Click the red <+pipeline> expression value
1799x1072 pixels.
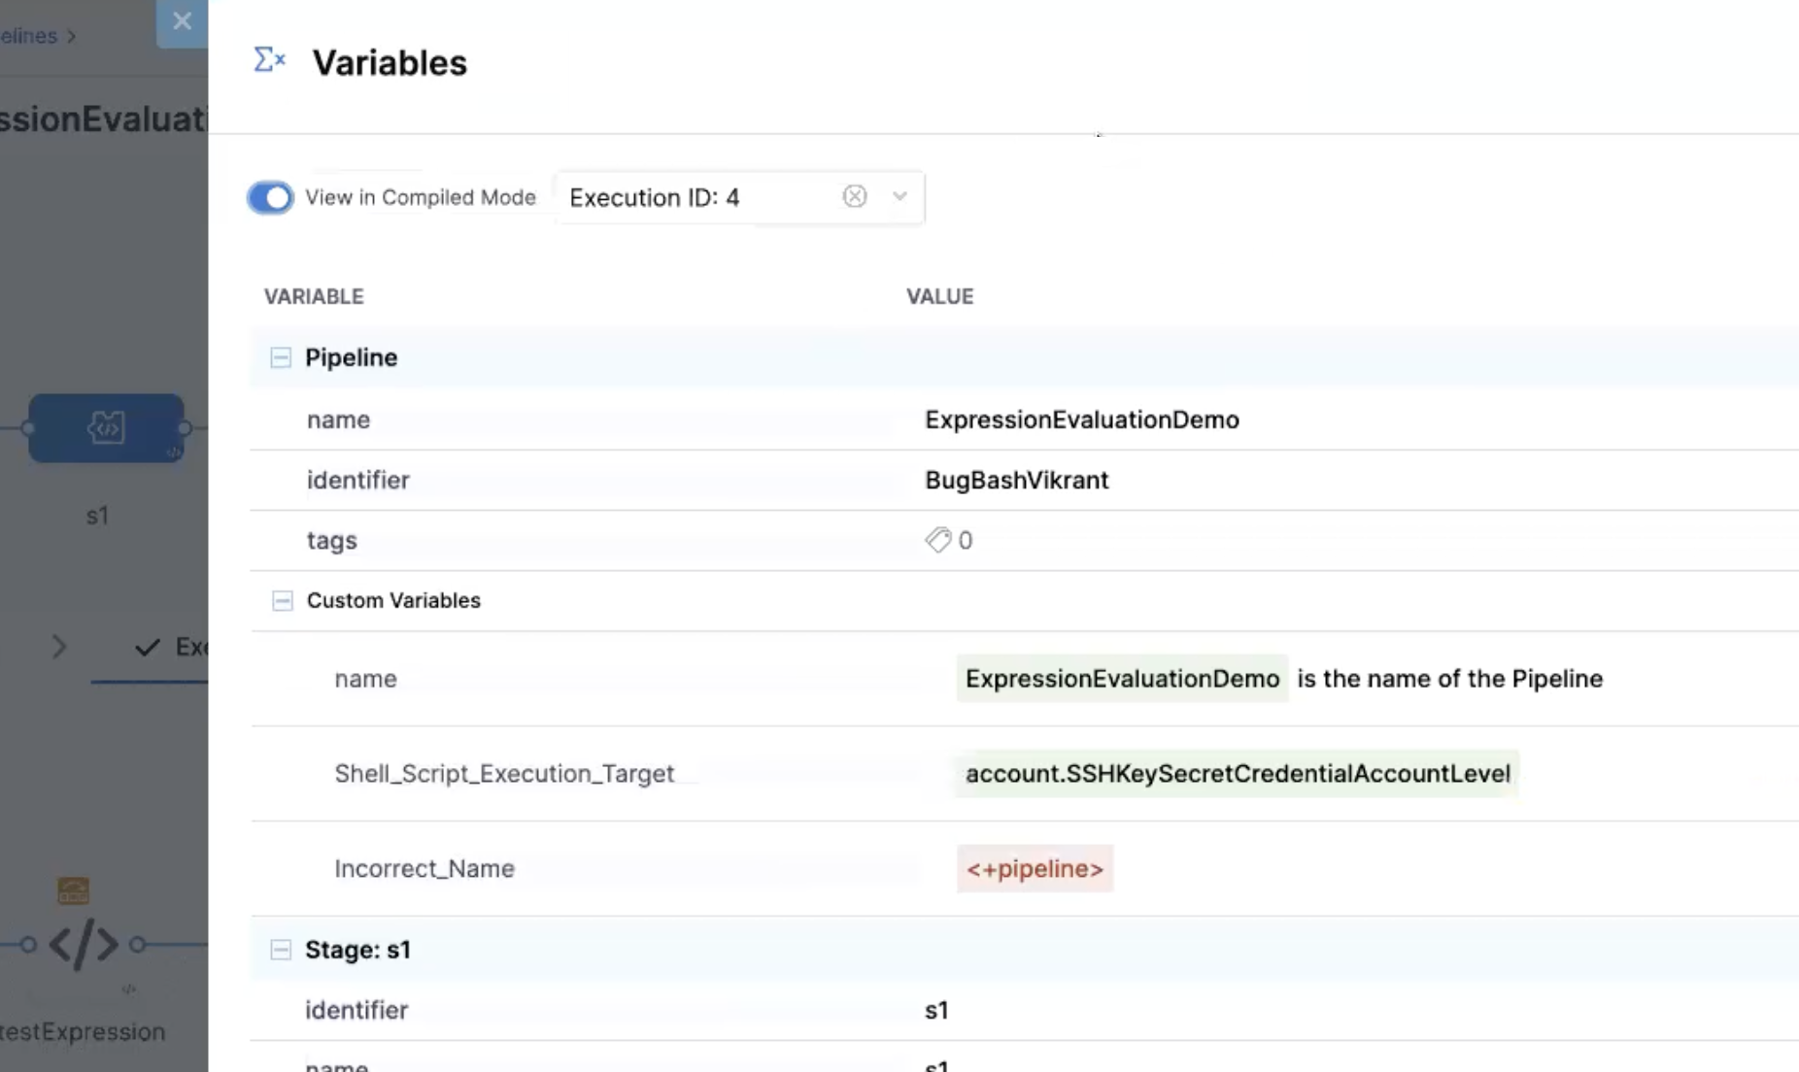click(x=1035, y=869)
